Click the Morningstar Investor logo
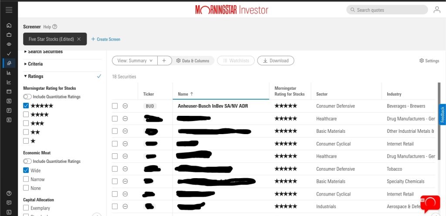 [232, 10]
